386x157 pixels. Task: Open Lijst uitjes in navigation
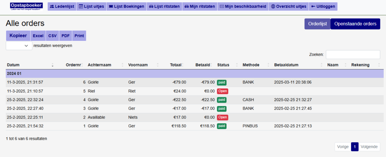(x=91, y=6)
